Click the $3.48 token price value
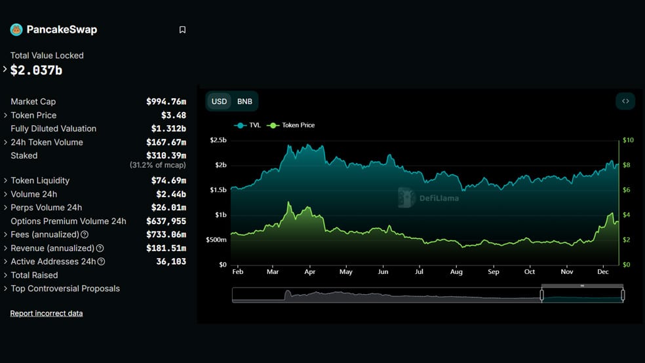 click(x=174, y=115)
